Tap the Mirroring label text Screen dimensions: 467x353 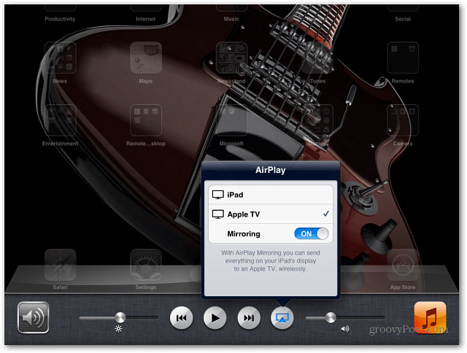[x=244, y=234]
